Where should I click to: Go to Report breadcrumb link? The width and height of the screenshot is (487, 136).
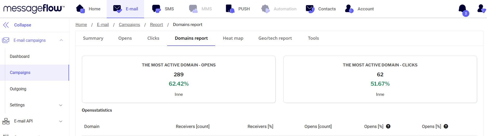(156, 25)
